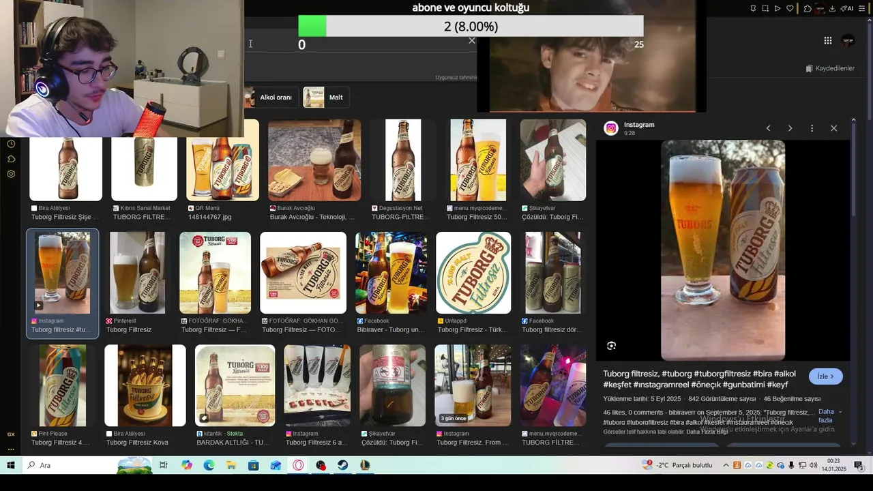Open Opera GX from the taskbar
This screenshot has width=873, height=491.
coord(298,465)
